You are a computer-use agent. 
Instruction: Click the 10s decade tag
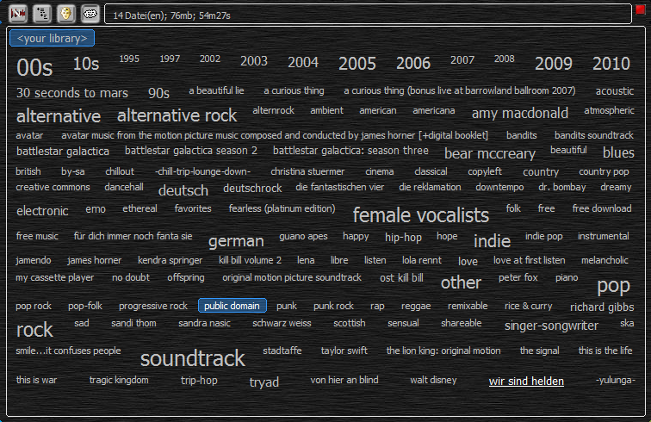click(86, 64)
